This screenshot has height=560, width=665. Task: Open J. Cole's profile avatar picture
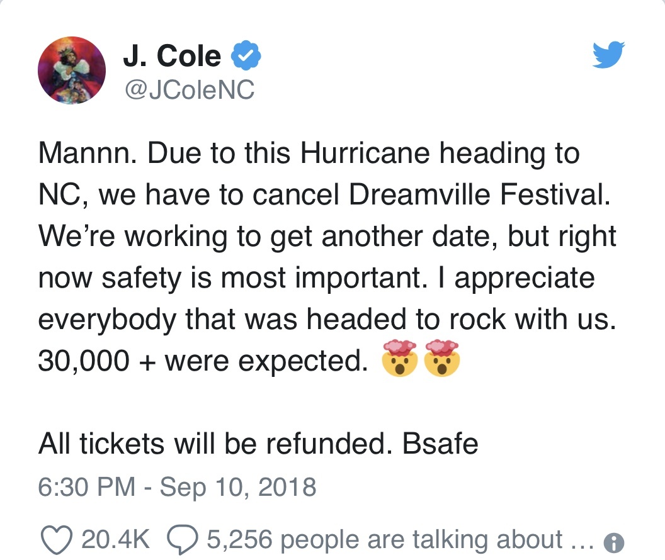72,70
